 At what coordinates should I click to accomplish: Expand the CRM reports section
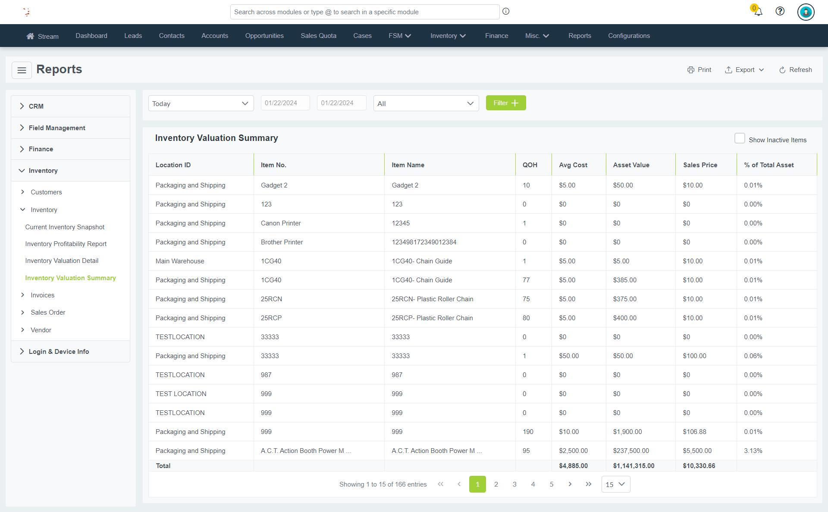point(36,106)
